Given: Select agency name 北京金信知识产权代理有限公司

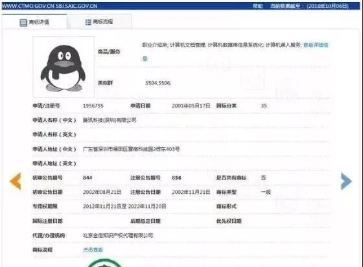Looking at the screenshot, I should click(118, 235).
